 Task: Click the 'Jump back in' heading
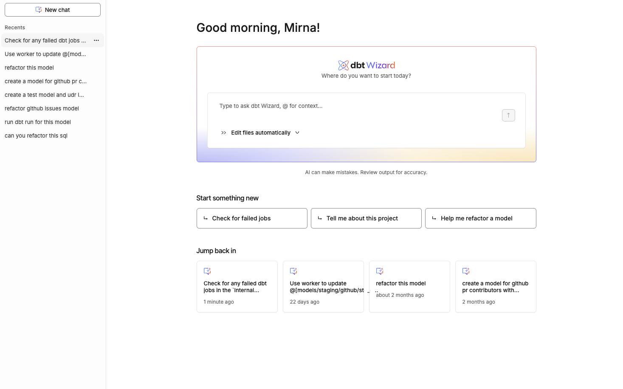coord(216,251)
